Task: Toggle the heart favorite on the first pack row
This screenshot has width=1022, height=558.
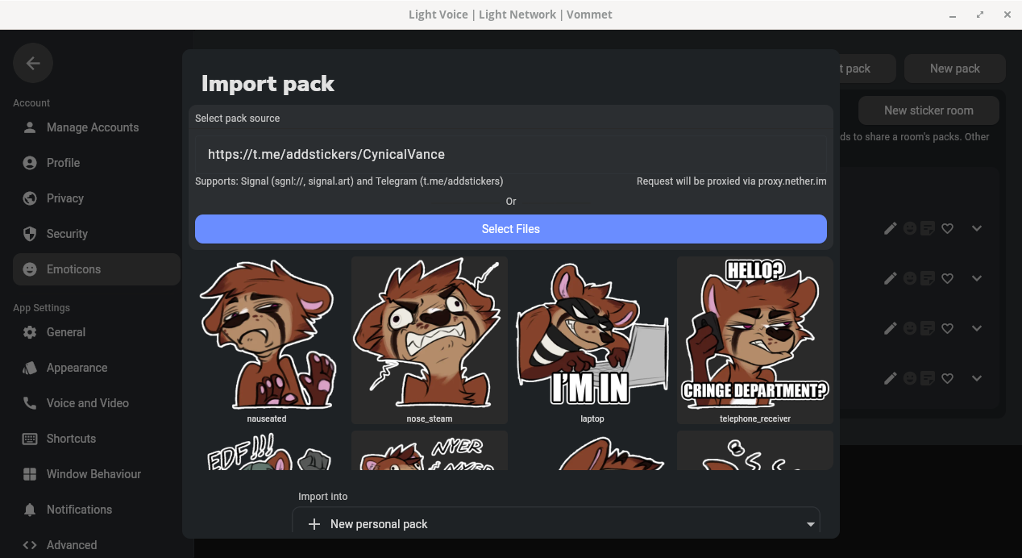Action: coord(948,228)
